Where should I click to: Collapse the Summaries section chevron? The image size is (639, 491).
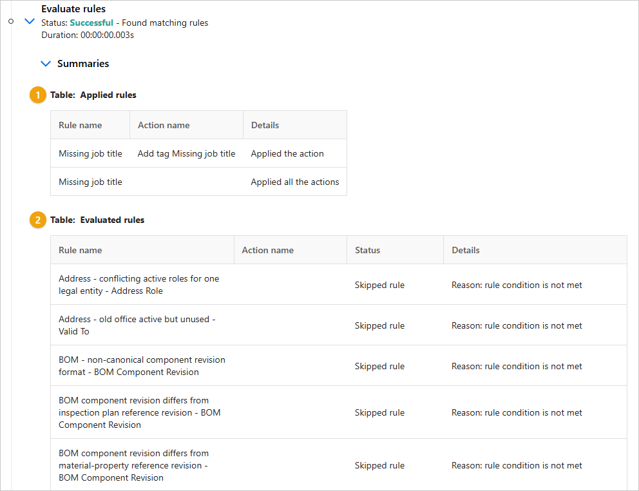click(x=46, y=64)
